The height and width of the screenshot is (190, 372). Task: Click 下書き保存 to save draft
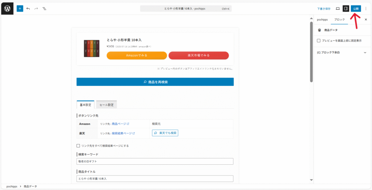click(x=324, y=9)
